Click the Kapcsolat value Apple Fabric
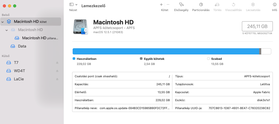Viewport: 279px width, 124px height. pos(261,92)
